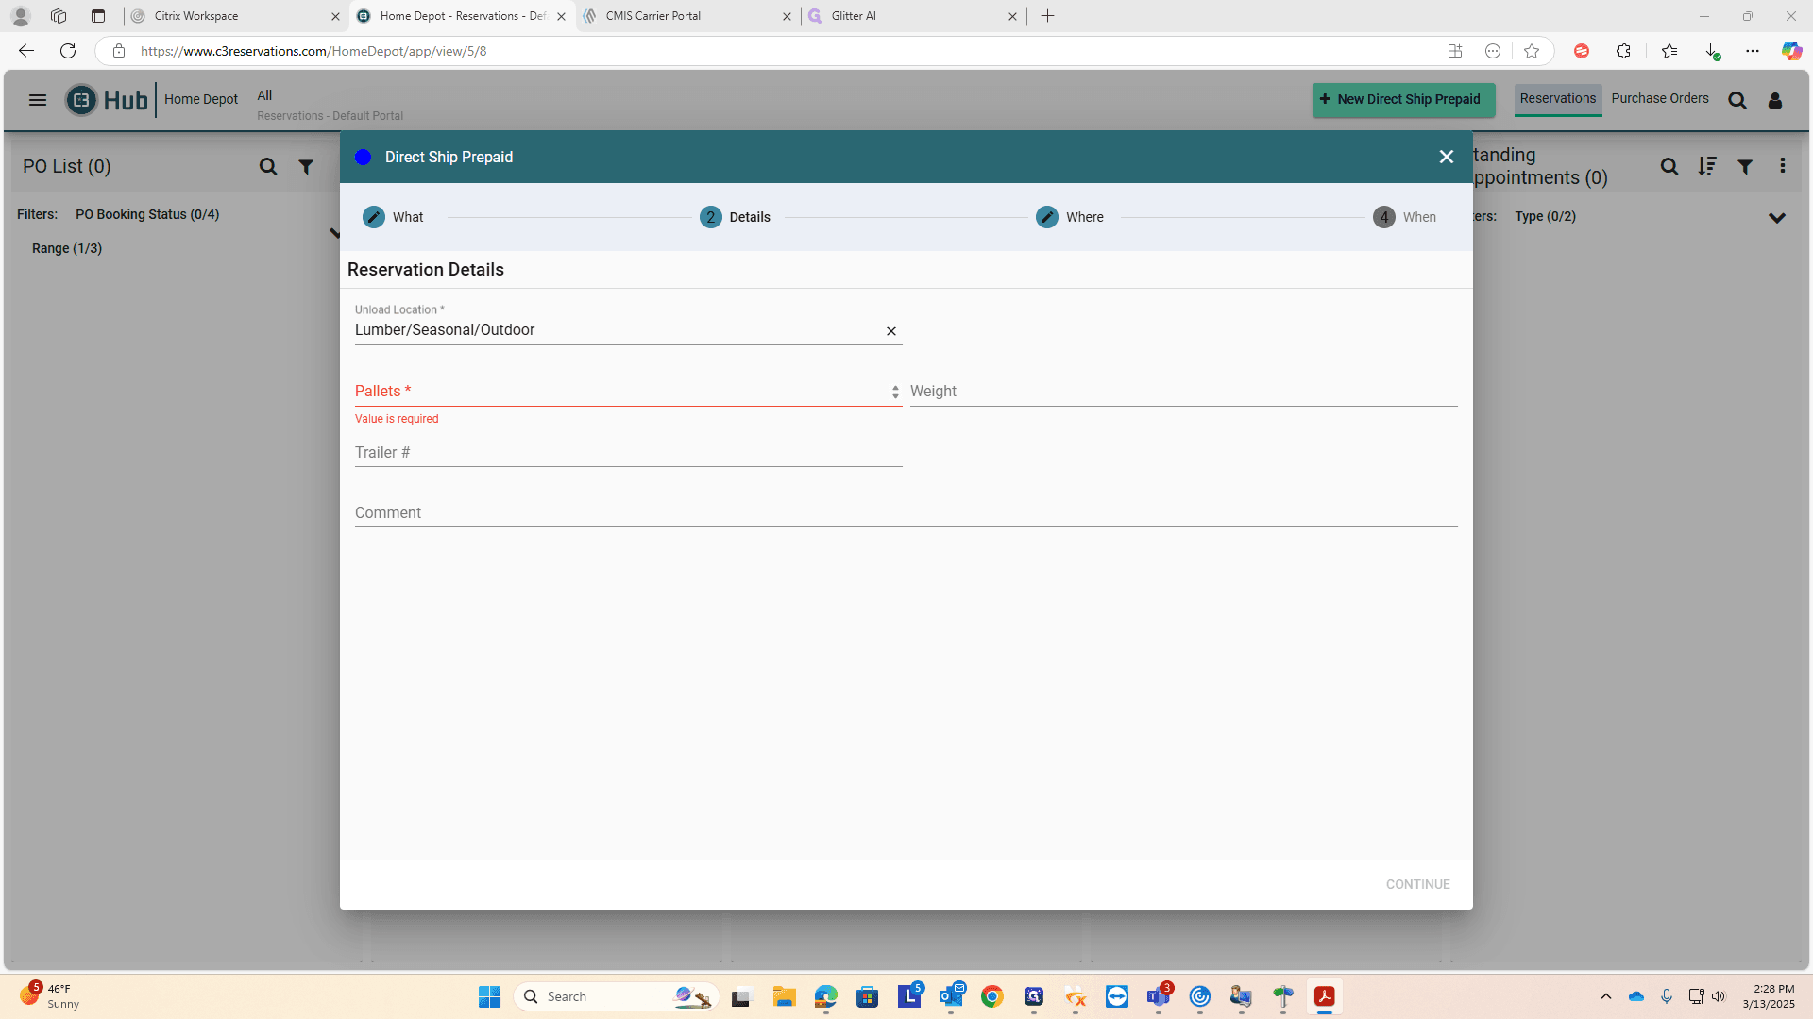Close the Direct Ship Prepaid dialog

pyautogui.click(x=1447, y=157)
